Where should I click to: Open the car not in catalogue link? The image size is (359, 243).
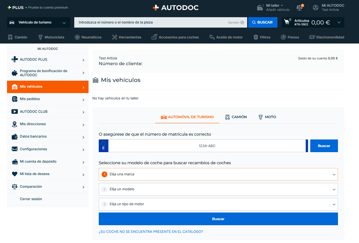pyautogui.click(x=151, y=232)
